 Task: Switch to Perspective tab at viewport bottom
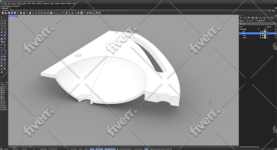[12, 147]
